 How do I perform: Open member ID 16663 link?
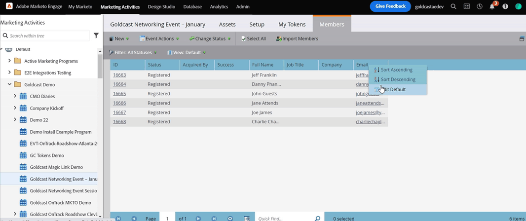click(119, 75)
